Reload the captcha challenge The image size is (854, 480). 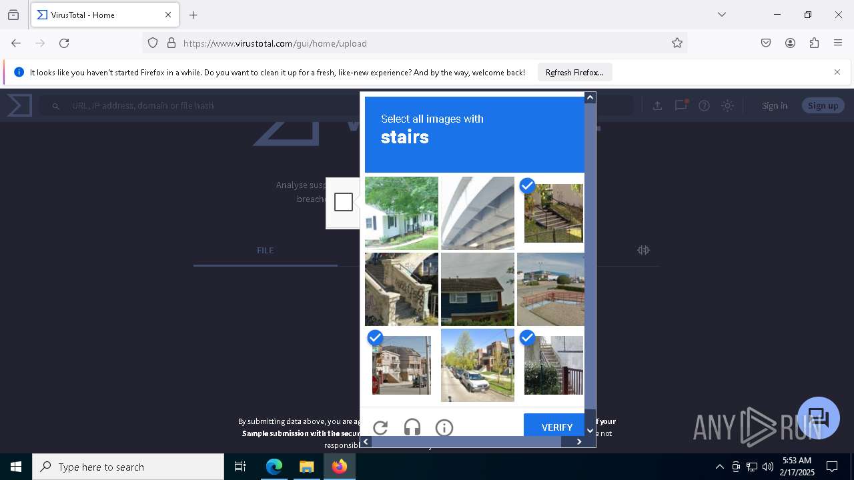tap(380, 428)
